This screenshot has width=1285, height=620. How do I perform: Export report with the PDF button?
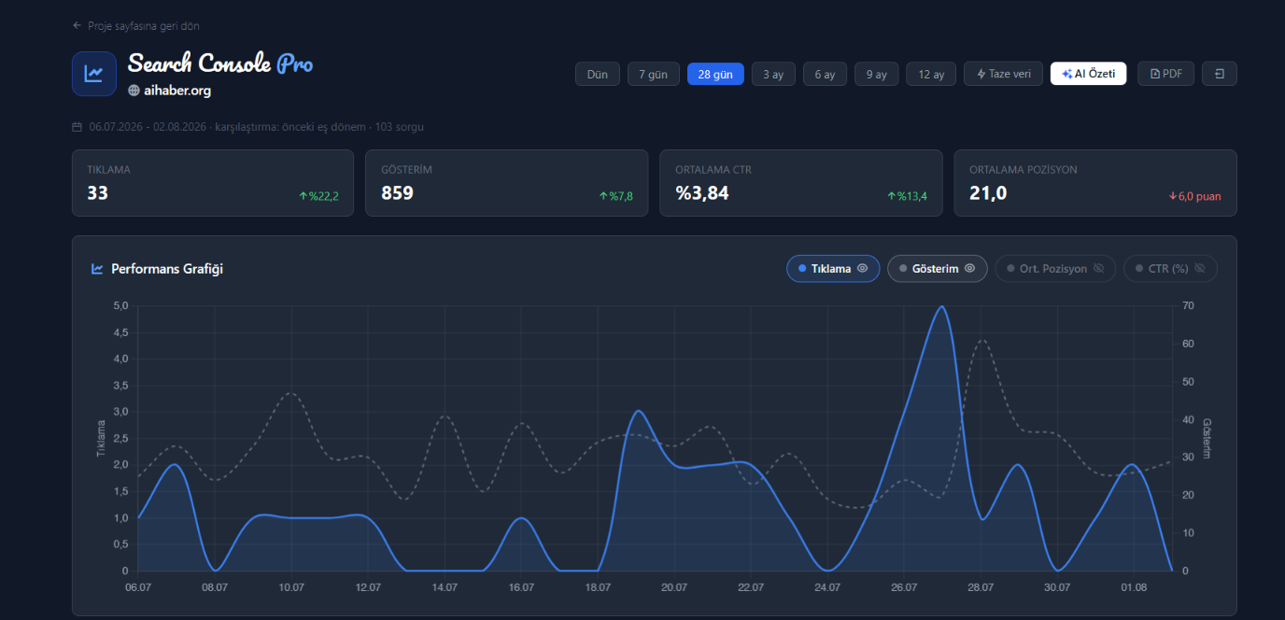pyautogui.click(x=1165, y=74)
